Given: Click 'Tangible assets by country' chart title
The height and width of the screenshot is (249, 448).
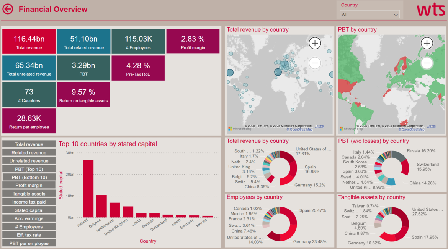Looking at the screenshot, I should coord(371,197).
